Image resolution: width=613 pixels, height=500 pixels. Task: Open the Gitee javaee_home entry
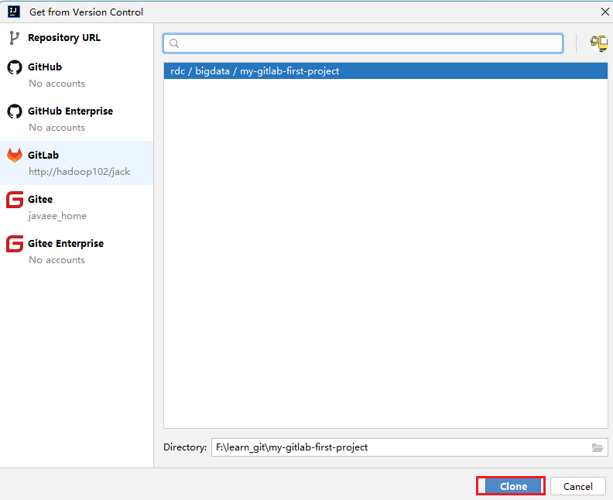pyautogui.click(x=77, y=207)
